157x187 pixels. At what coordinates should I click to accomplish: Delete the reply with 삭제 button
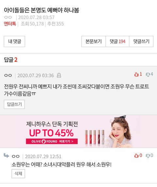(x=18, y=174)
